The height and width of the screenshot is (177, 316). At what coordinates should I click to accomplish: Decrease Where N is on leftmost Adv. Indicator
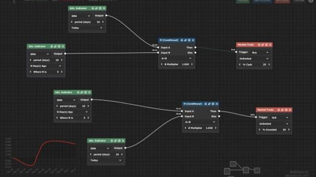tap(31, 72)
